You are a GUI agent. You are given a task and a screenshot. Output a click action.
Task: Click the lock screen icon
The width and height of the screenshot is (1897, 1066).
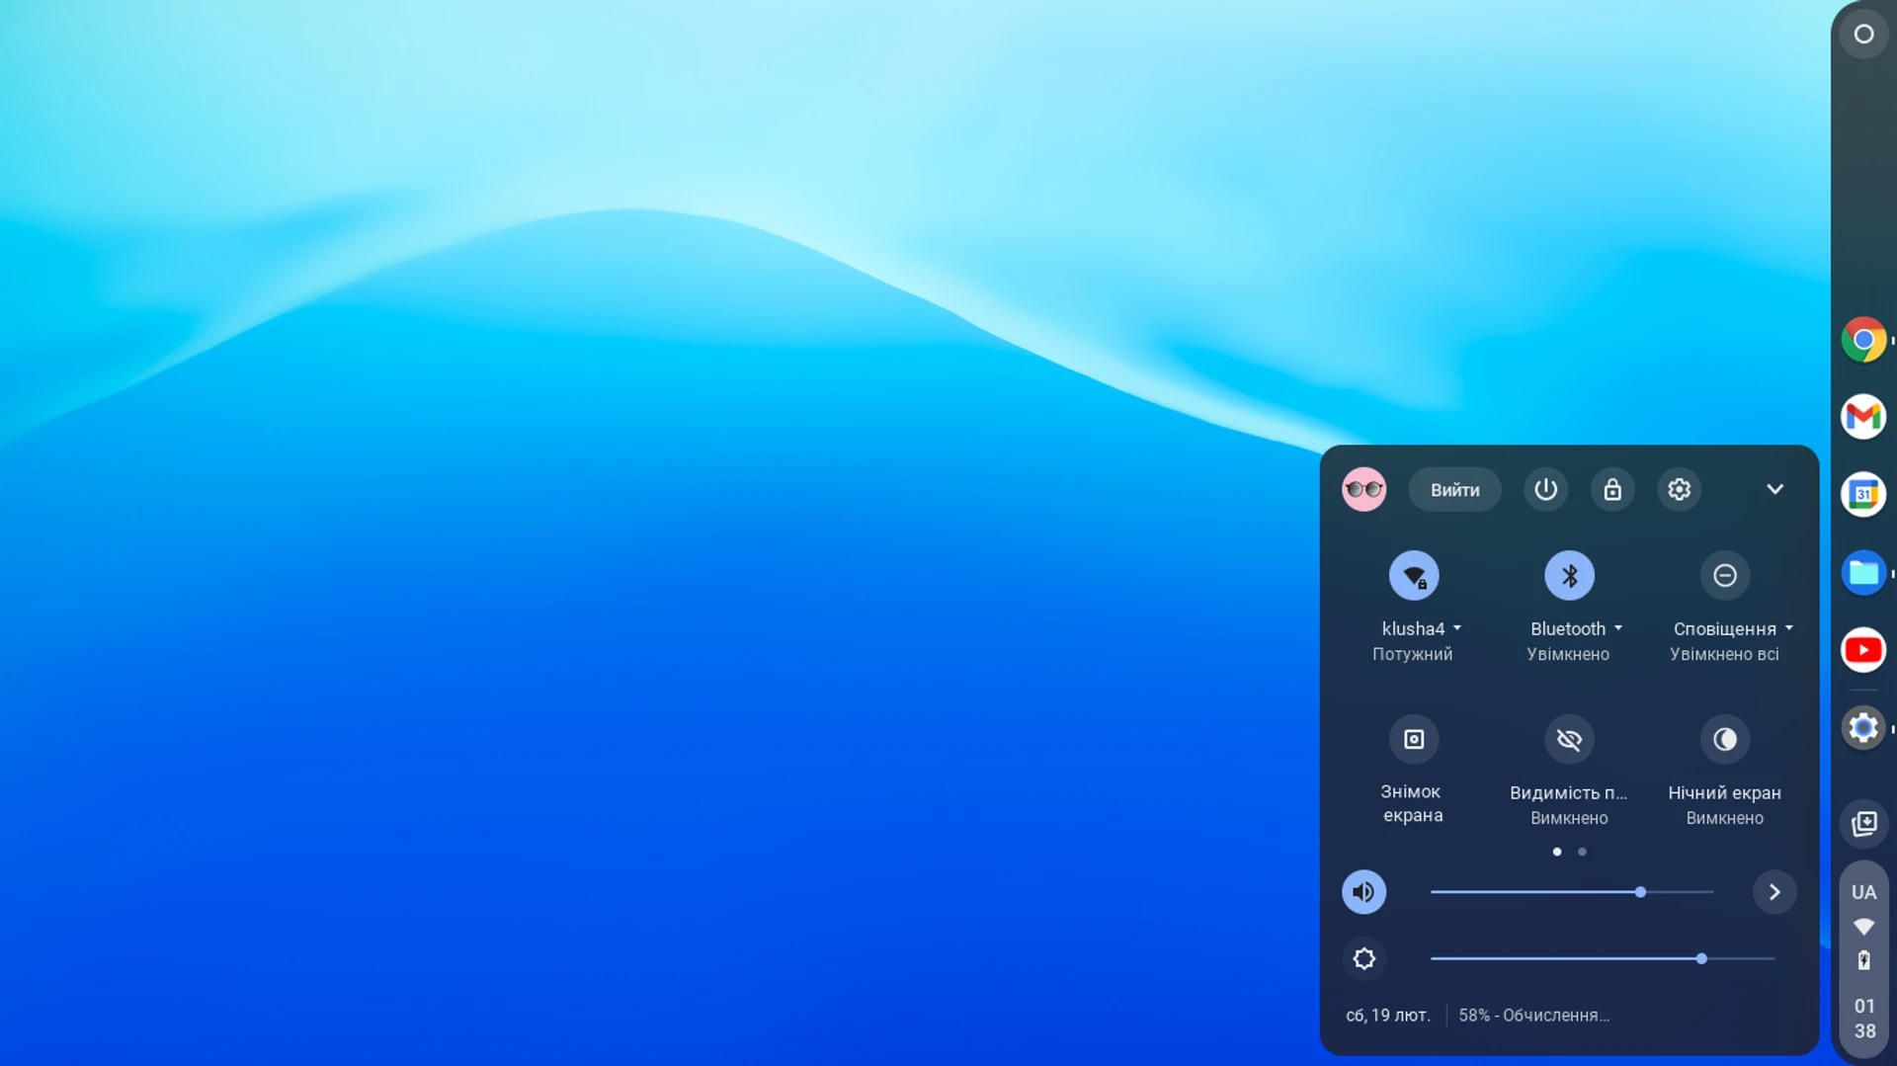tap(1612, 489)
